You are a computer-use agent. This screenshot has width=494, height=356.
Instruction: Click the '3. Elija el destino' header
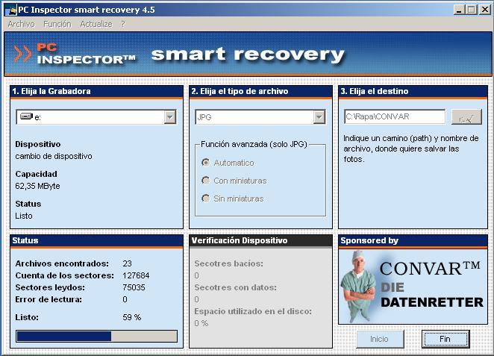click(375, 91)
